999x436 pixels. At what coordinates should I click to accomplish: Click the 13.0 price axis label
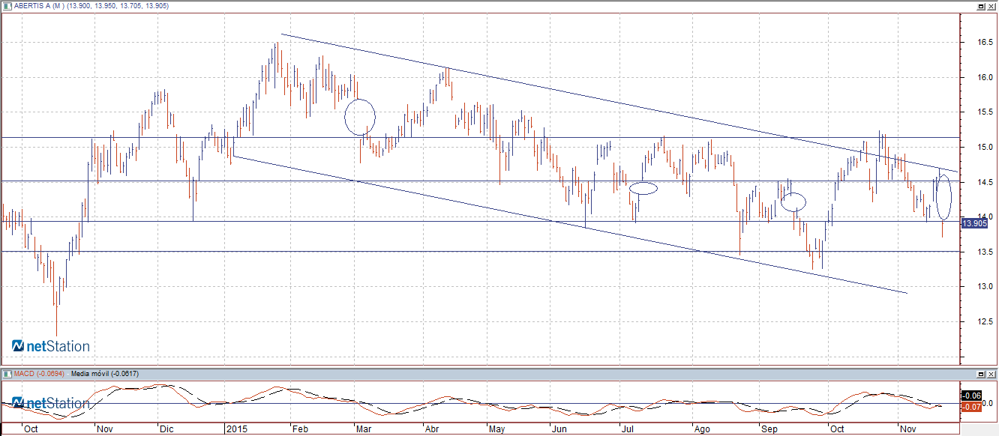[985, 287]
